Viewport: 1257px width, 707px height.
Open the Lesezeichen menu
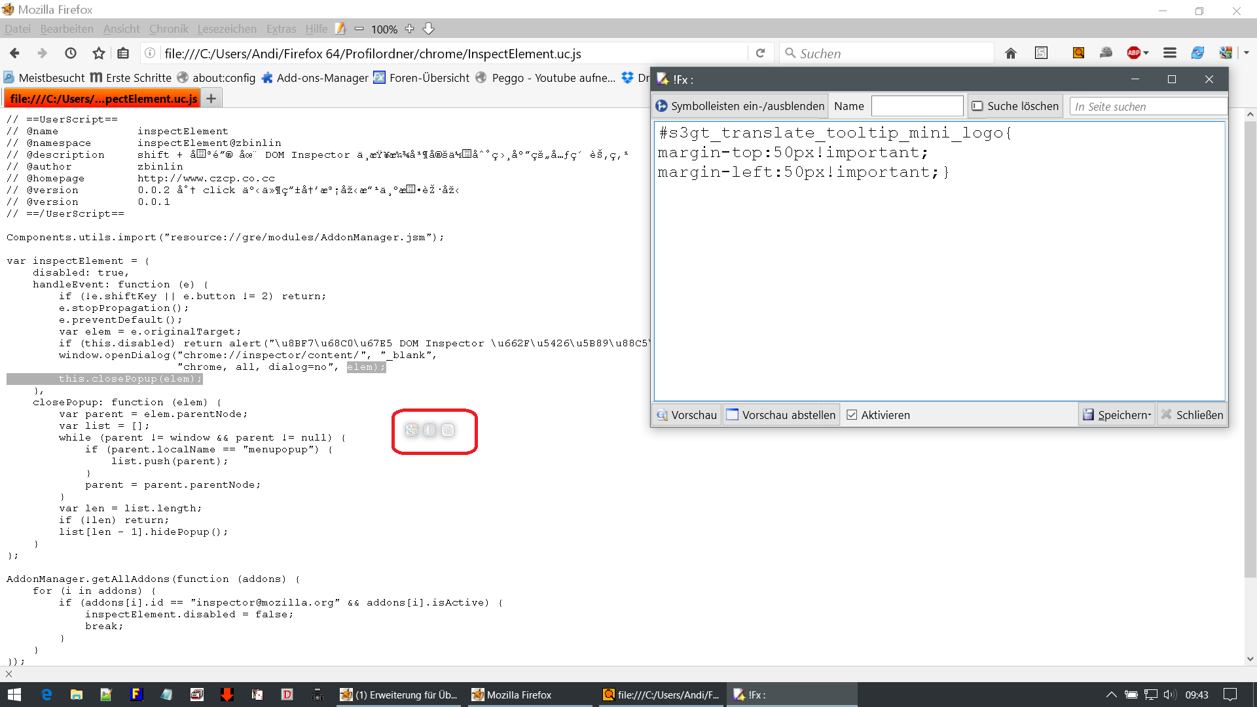click(227, 29)
